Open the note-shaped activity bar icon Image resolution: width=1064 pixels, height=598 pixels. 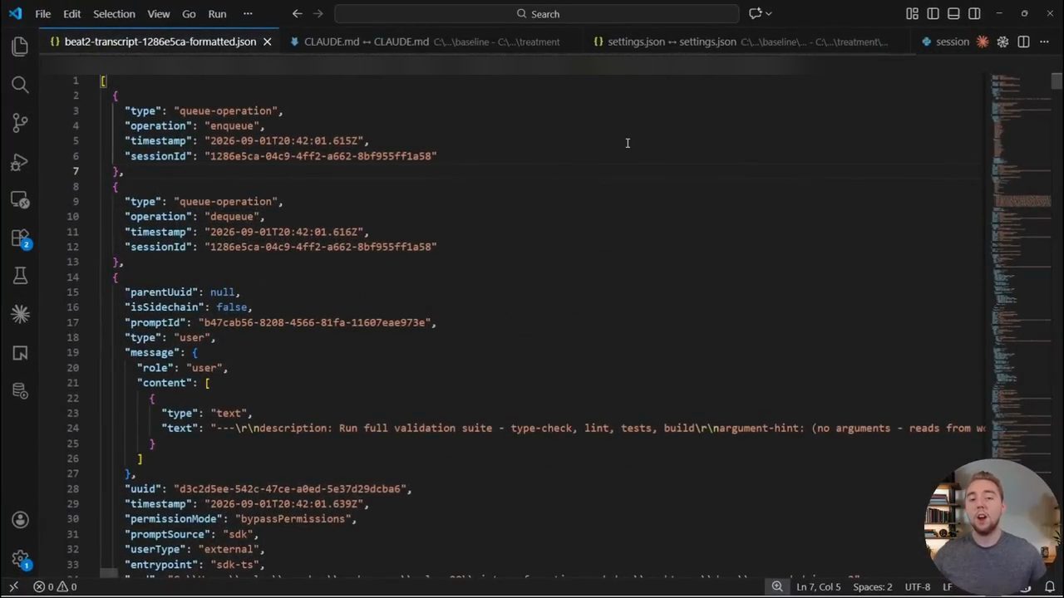coord(20,353)
